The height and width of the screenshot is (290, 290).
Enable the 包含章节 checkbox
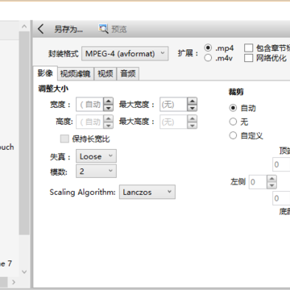(x=249, y=48)
